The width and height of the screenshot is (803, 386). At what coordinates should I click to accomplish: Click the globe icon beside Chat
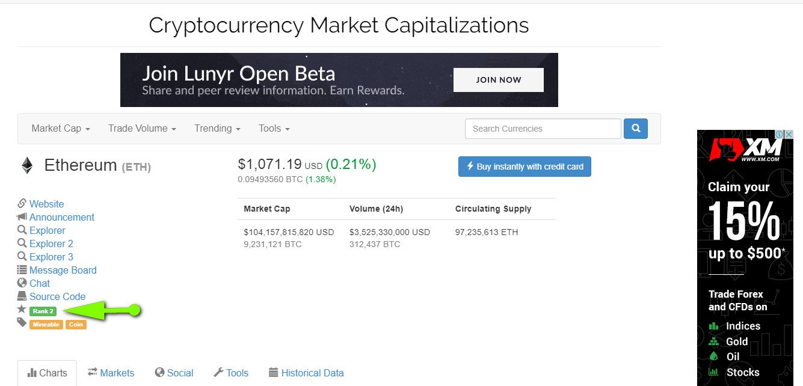point(22,283)
